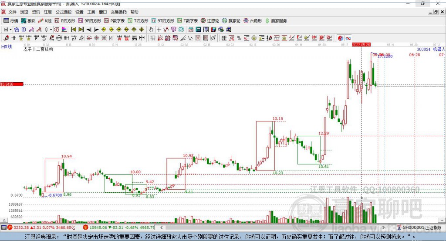Click the floppy disk save icon
Image resolution: width=446 pixels, height=241 pixels.
tap(213, 30)
